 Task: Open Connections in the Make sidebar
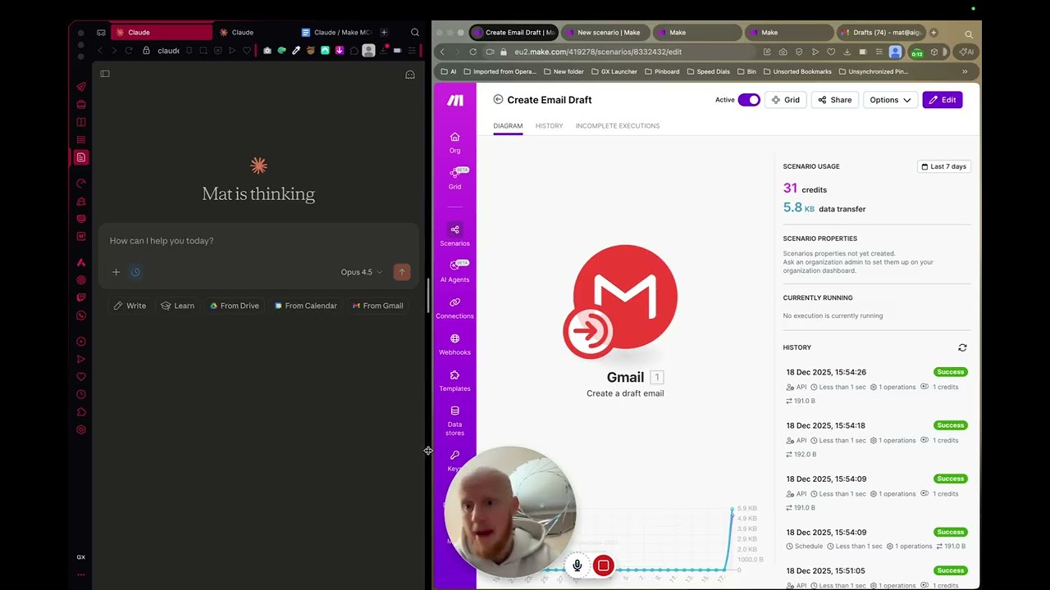pyautogui.click(x=454, y=308)
